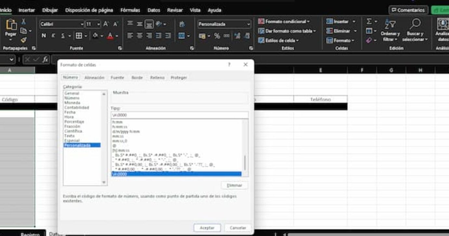Click the decrease font size icon
Image resolution: width=449 pixels, height=236 pixels.
(116, 24)
